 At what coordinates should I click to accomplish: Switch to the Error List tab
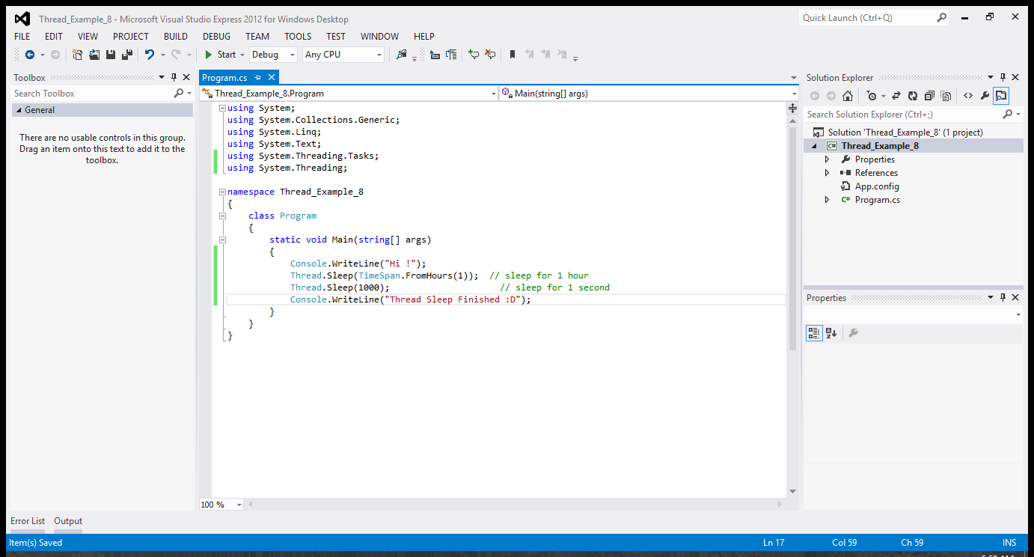[x=28, y=521]
